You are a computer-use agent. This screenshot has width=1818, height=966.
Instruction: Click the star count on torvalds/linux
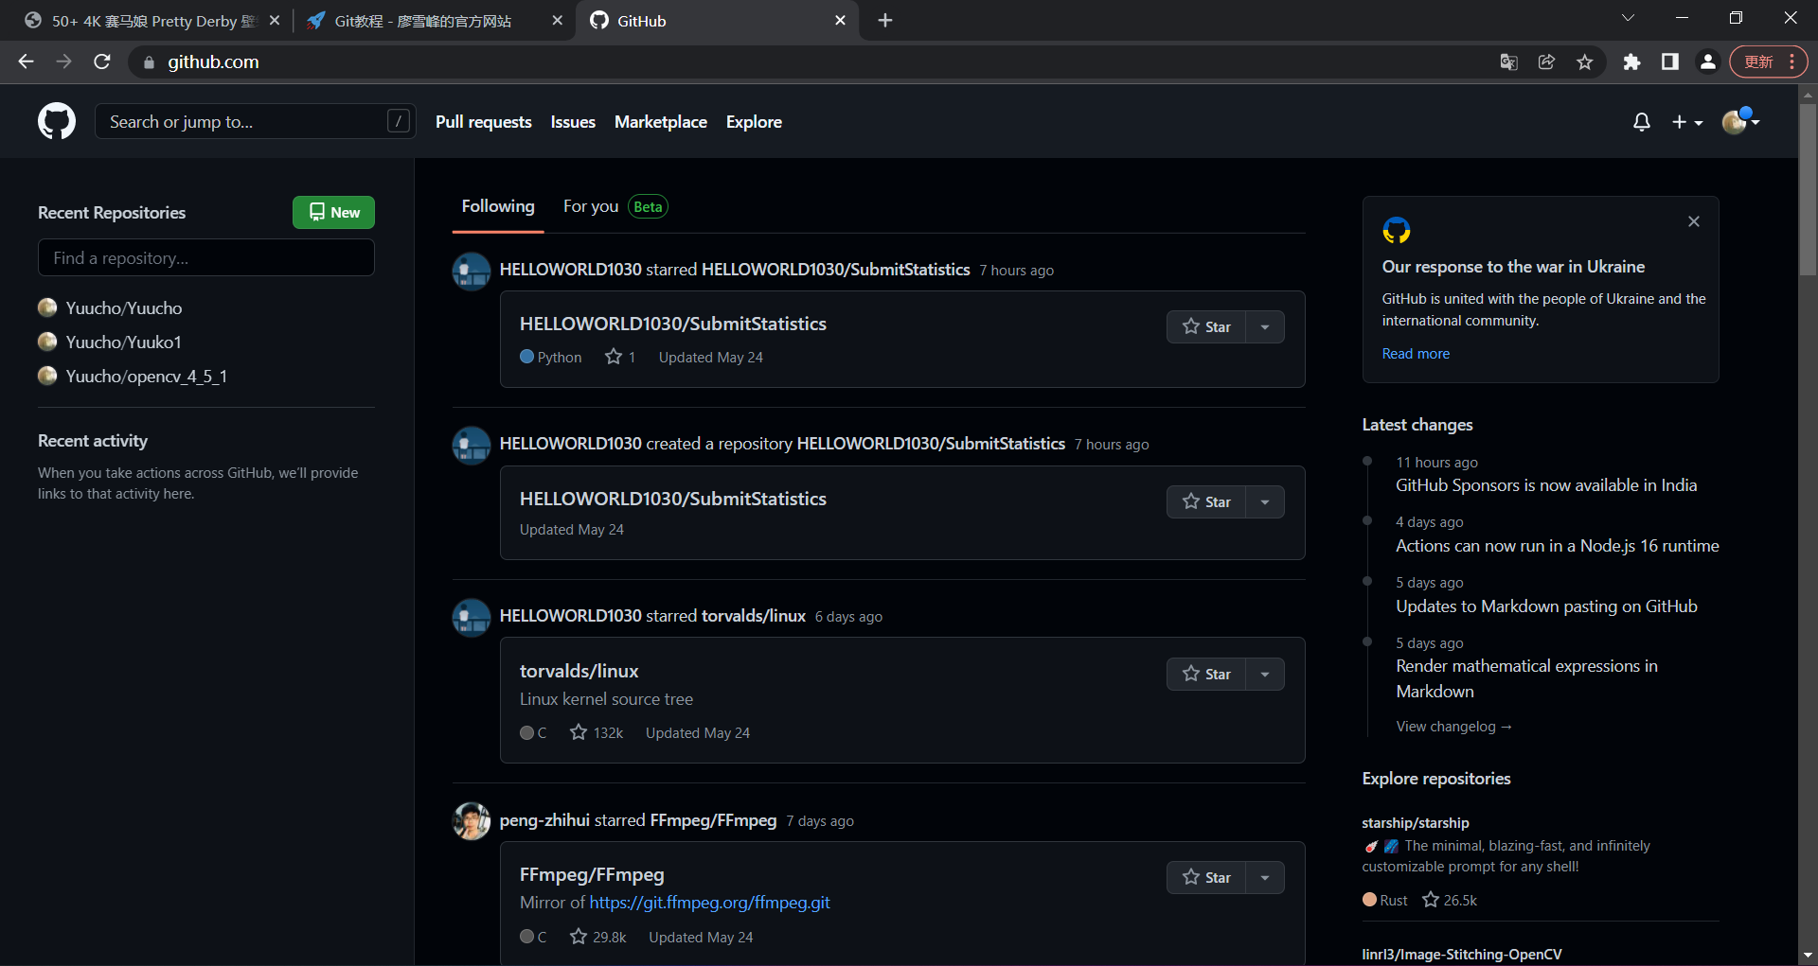click(x=597, y=732)
